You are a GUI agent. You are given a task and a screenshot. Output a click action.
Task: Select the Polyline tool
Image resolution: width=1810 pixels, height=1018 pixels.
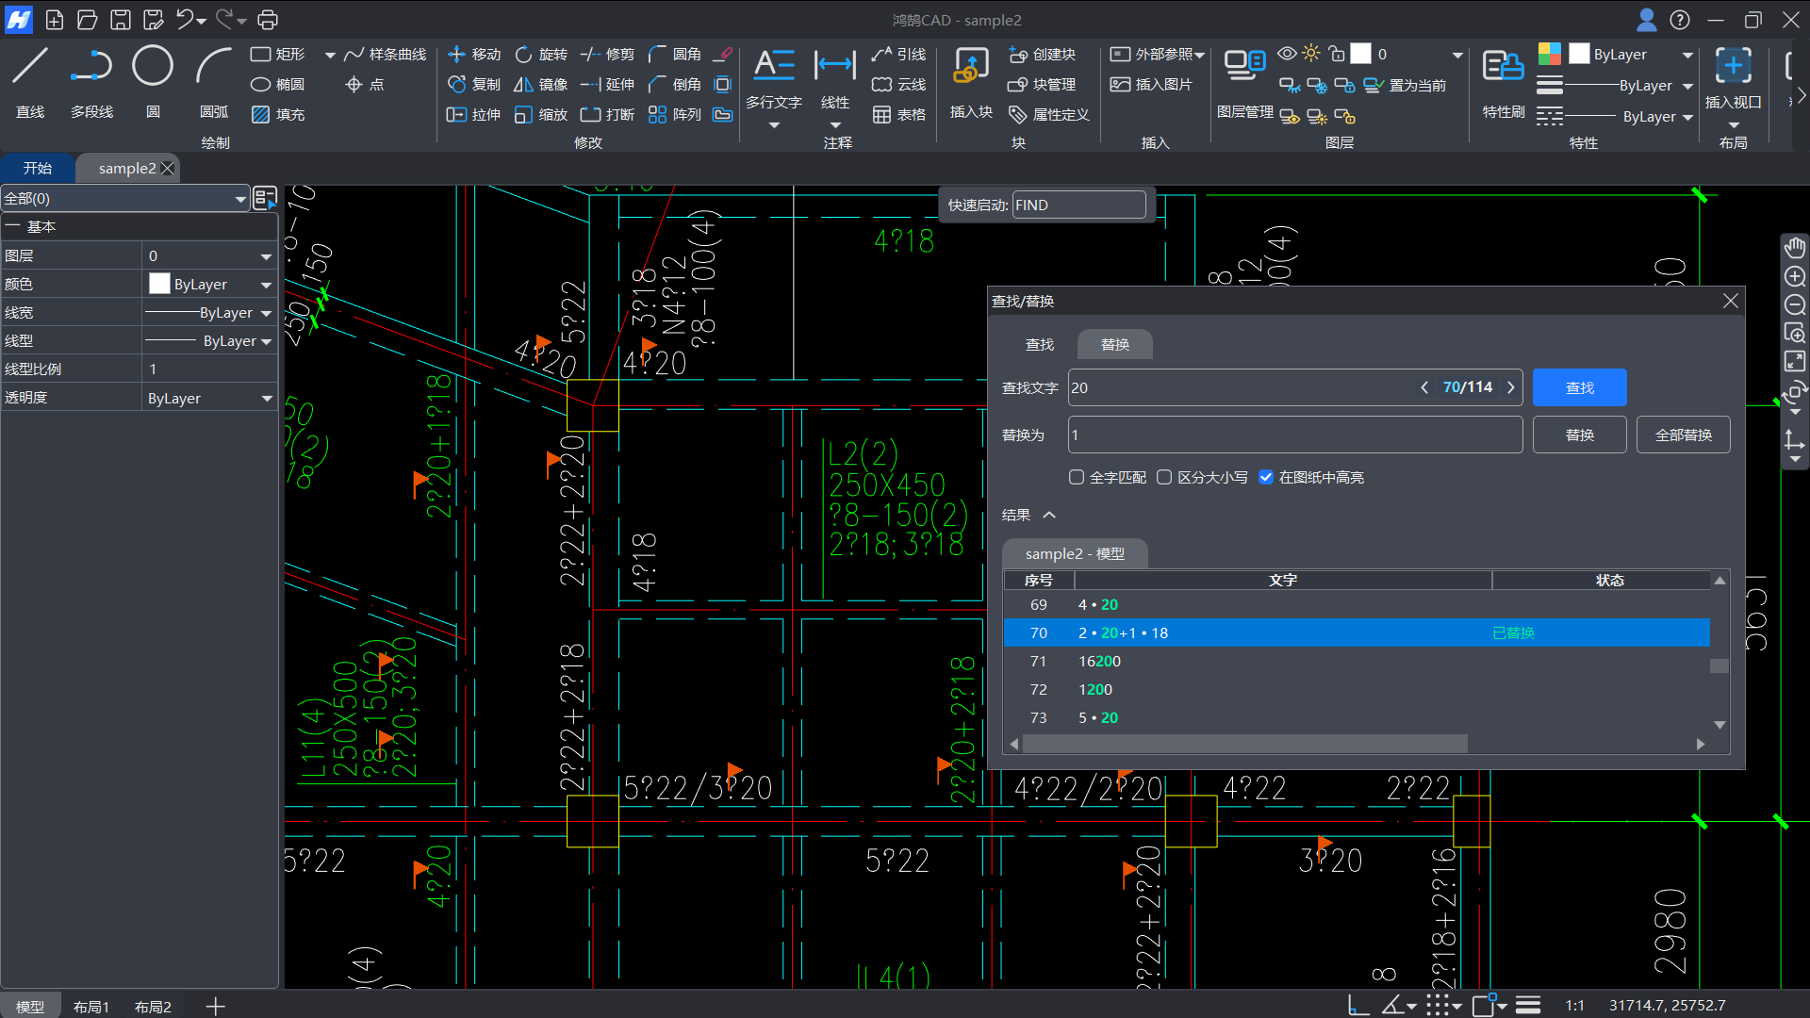(x=91, y=67)
